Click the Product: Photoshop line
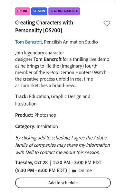This screenshot has height=193, width=126. (x=36, y=115)
